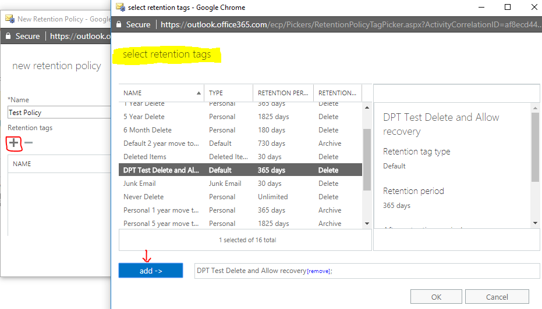Image resolution: width=542 pixels, height=309 pixels.
Task: Confirm selection with OK button
Action: point(436,297)
